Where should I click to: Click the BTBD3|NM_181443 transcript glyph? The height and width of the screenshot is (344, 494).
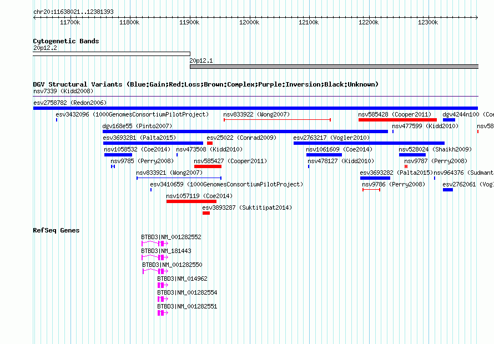(155, 257)
